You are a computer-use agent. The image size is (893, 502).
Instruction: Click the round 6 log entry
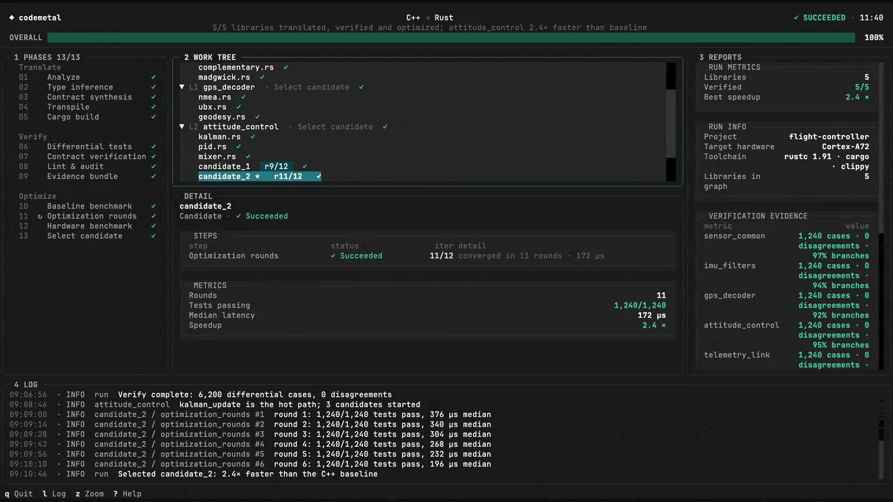pyautogui.click(x=250, y=464)
